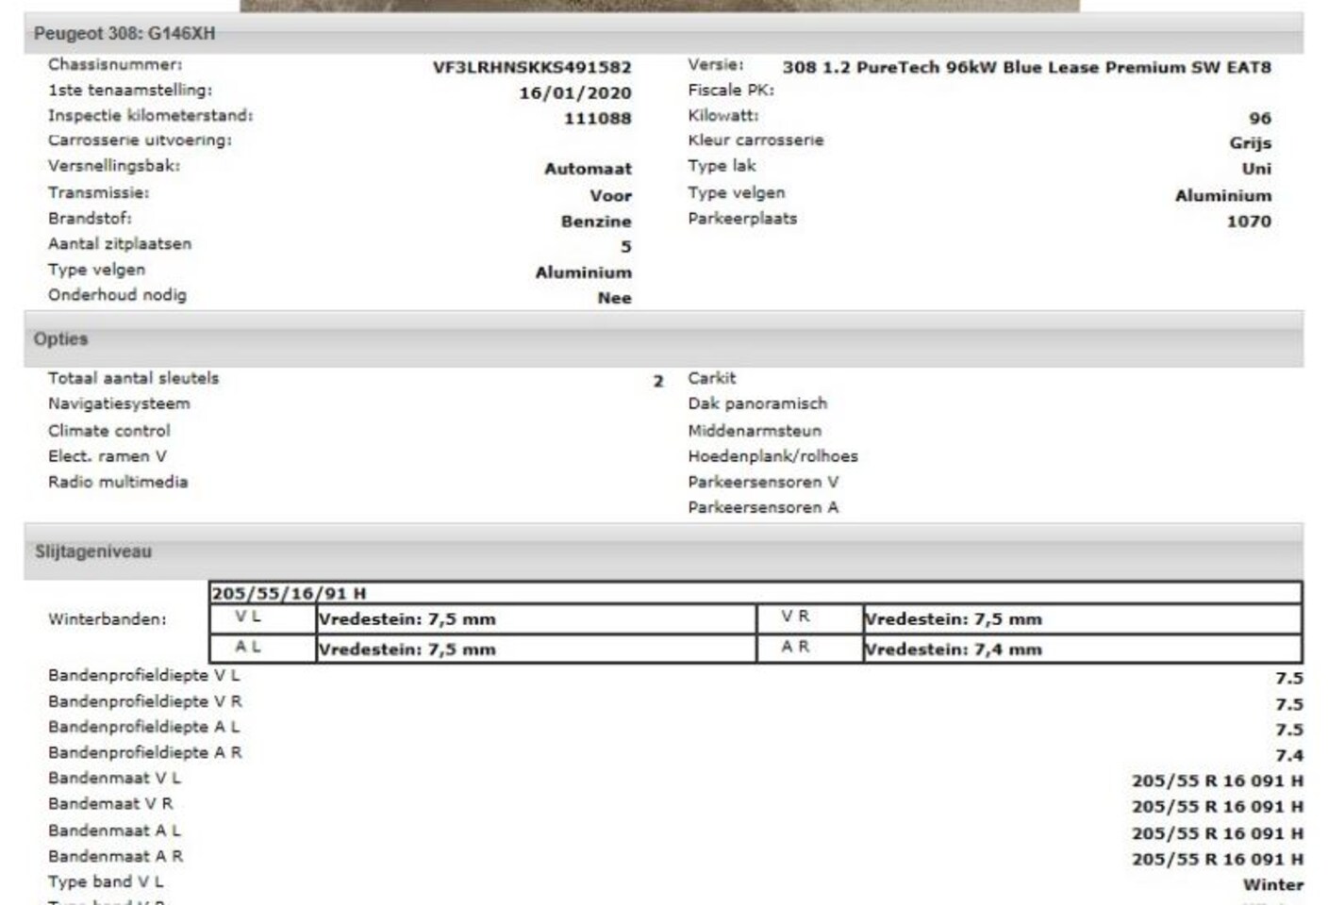Viewport: 1328px width, 905px height.
Task: Click the "Winterbanden:" label
Action: [x=108, y=619]
